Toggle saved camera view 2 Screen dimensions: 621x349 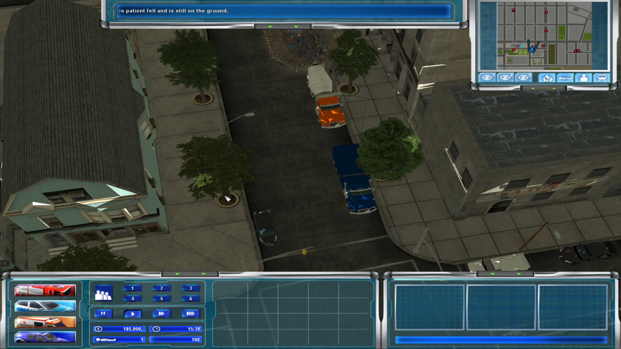pos(506,78)
